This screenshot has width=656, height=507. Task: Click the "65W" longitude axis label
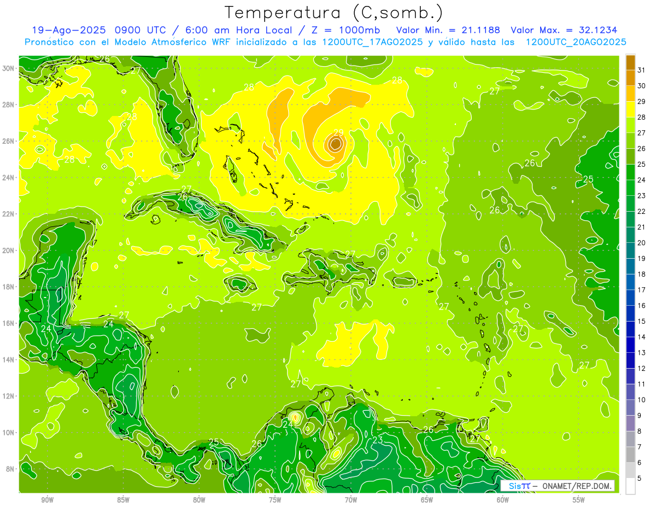427,500
